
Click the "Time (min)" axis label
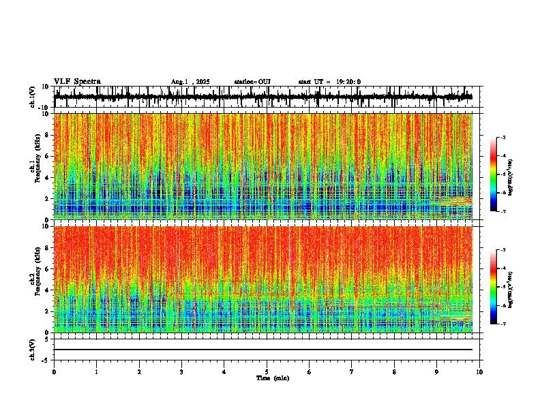(x=273, y=378)
